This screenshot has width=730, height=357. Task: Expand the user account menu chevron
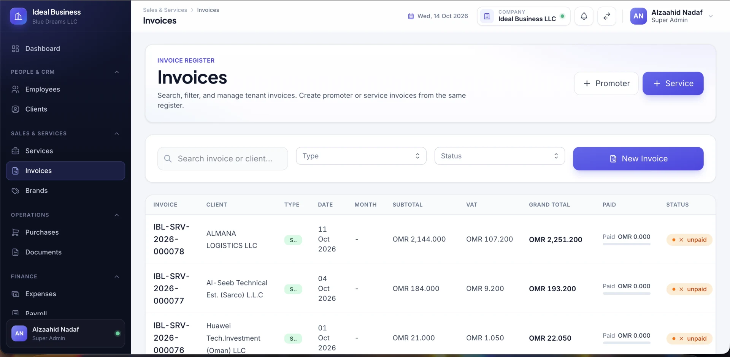click(710, 16)
